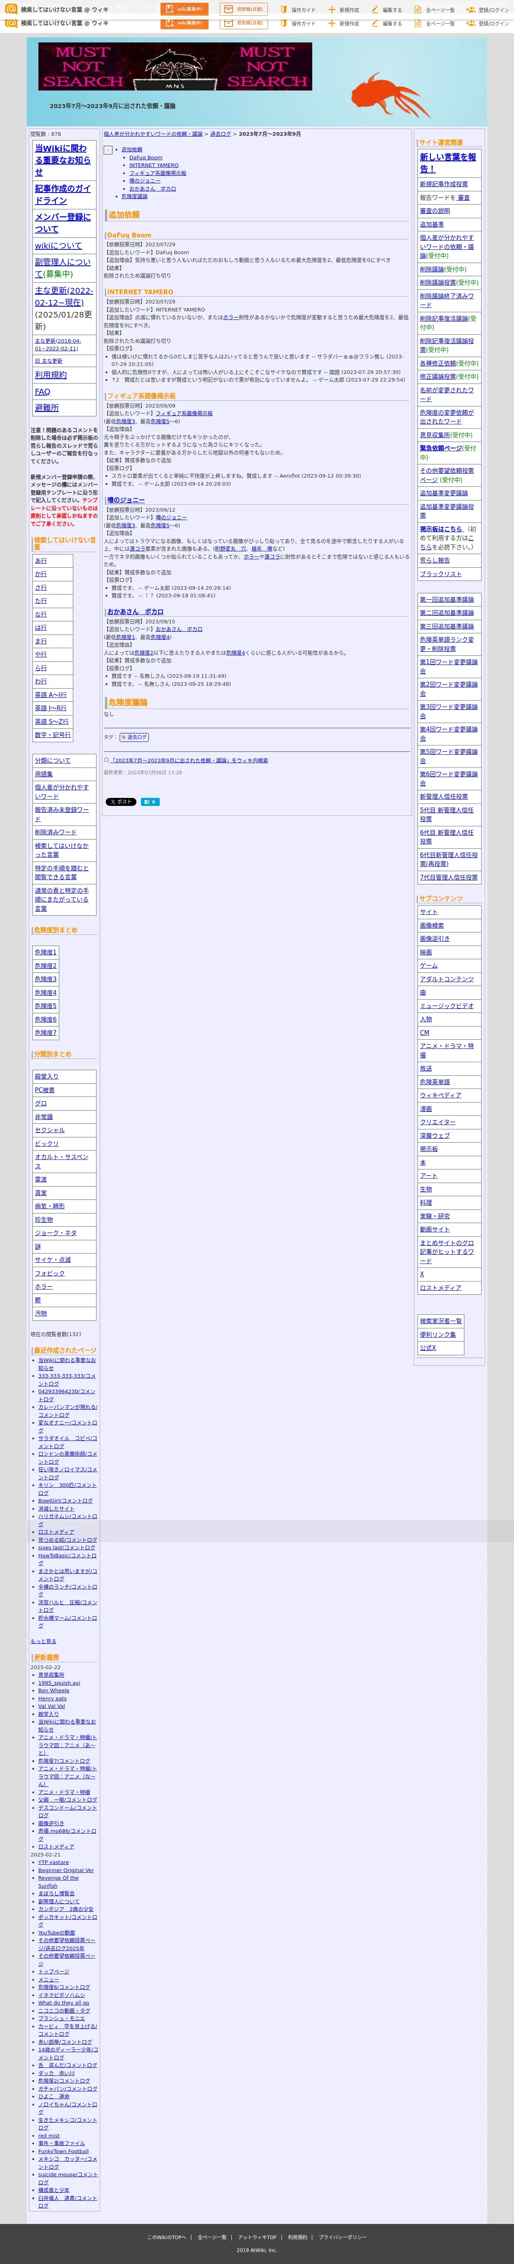
Task: Open the 危険度4 summary page
Action: click(45, 993)
